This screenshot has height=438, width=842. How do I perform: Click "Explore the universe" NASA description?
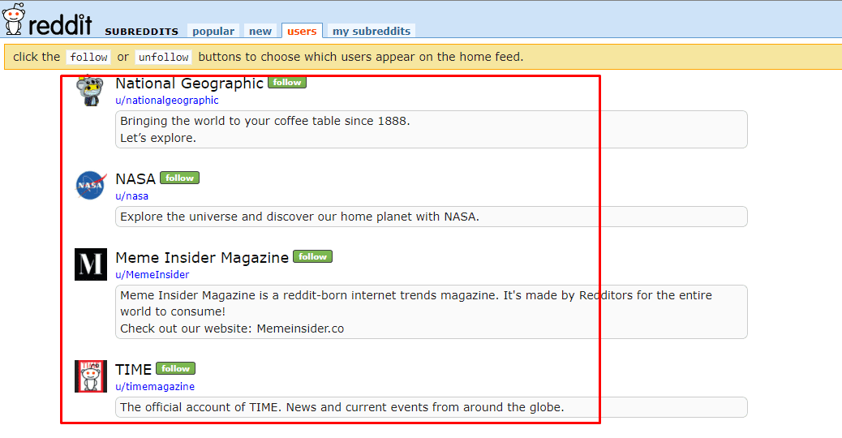click(299, 217)
